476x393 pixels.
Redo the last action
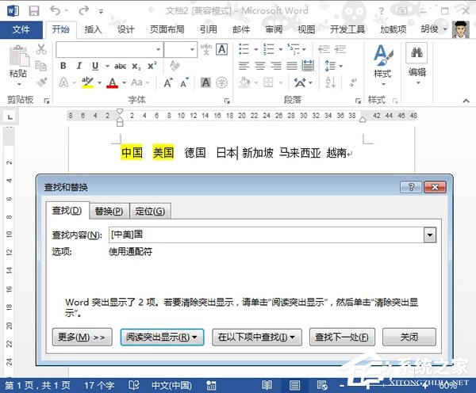[84, 10]
